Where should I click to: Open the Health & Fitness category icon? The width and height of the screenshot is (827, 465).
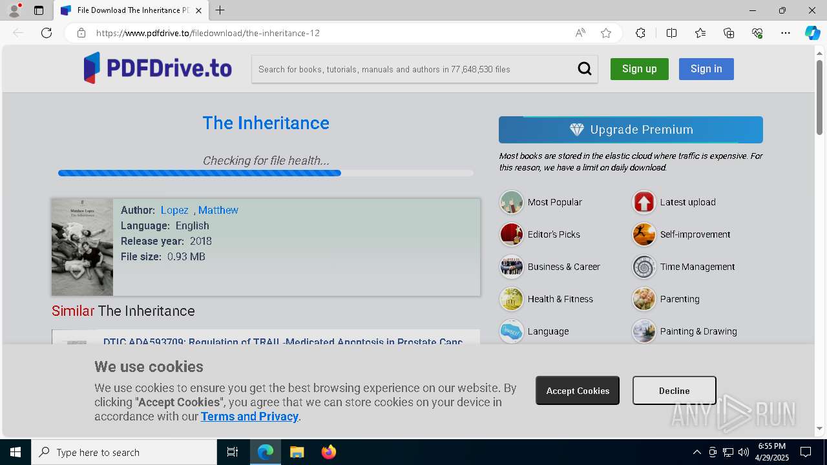point(511,299)
